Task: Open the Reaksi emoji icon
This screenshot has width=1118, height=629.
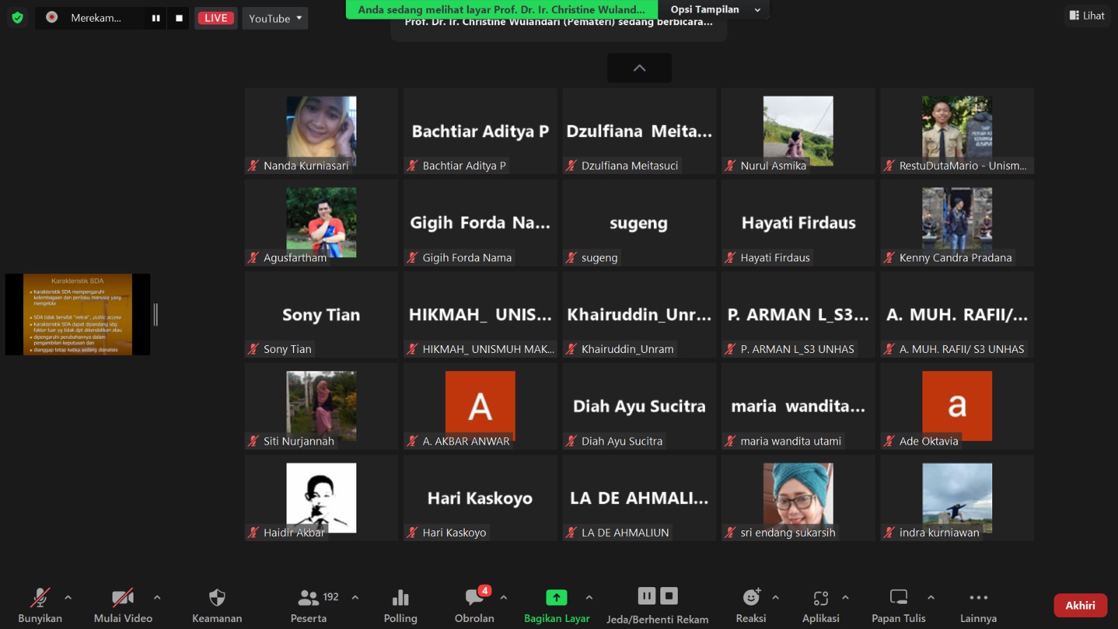Action: pos(751,598)
